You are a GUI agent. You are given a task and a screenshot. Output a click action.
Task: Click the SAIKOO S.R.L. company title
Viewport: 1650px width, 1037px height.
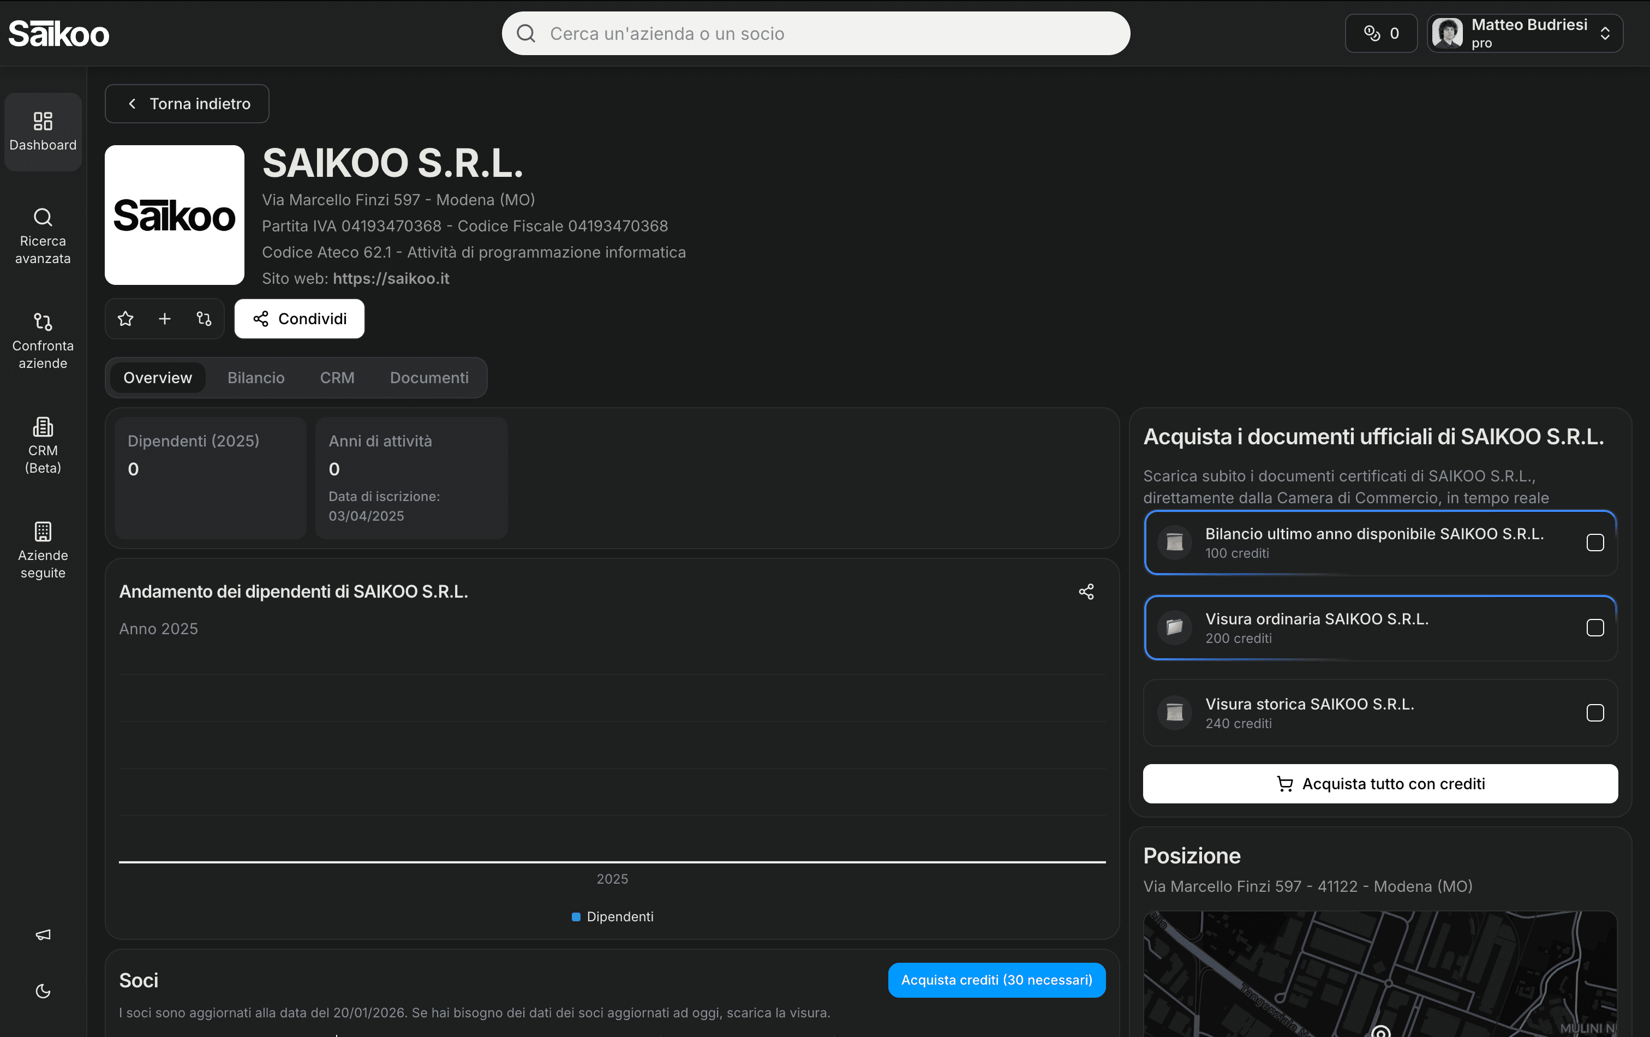[x=393, y=163]
